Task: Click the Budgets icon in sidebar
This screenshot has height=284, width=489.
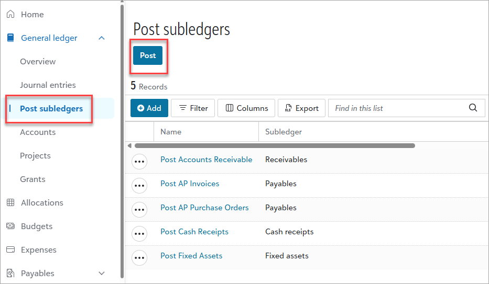Action: coord(10,226)
